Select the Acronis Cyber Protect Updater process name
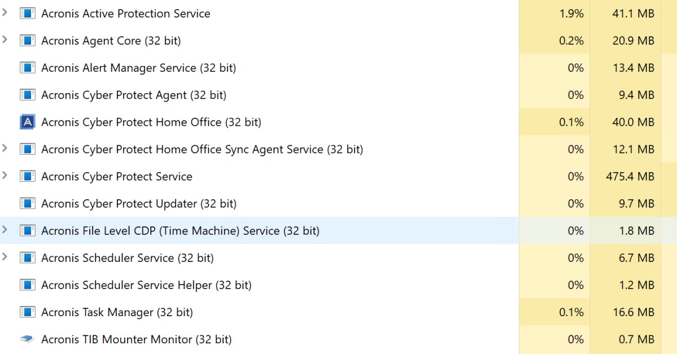This screenshot has width=677, height=354. [x=138, y=204]
